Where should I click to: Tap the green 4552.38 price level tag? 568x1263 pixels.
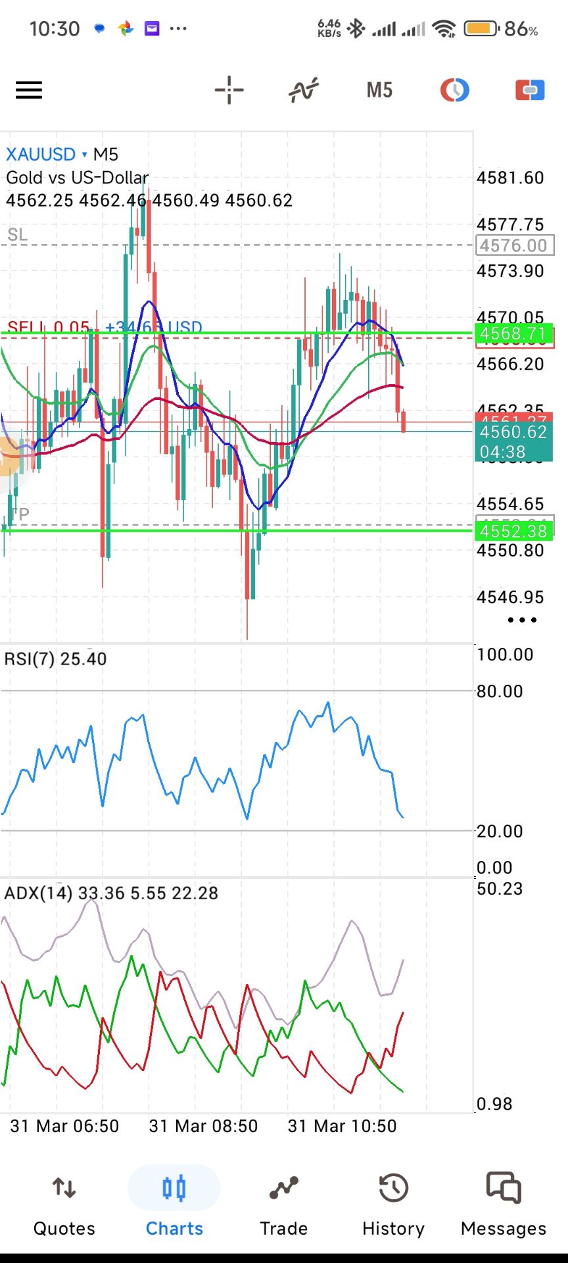(x=513, y=531)
